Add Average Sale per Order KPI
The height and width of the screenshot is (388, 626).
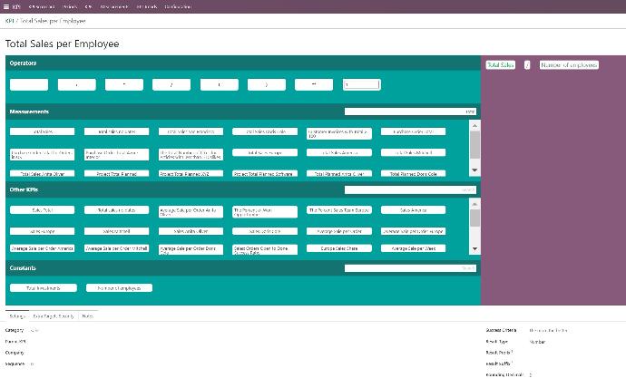[x=339, y=231]
